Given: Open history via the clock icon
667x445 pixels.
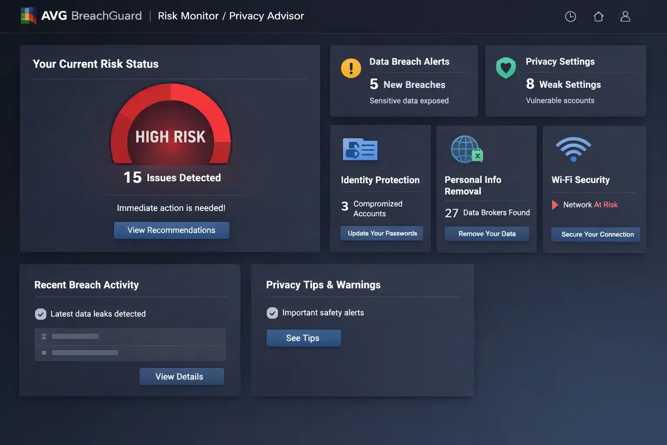Looking at the screenshot, I should [570, 16].
